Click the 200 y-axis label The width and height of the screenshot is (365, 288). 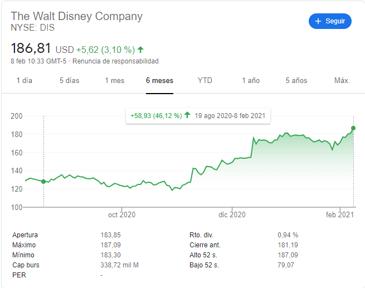(x=17, y=116)
